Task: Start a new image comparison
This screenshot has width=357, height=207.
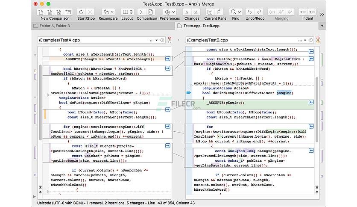Action: [x=59, y=12]
